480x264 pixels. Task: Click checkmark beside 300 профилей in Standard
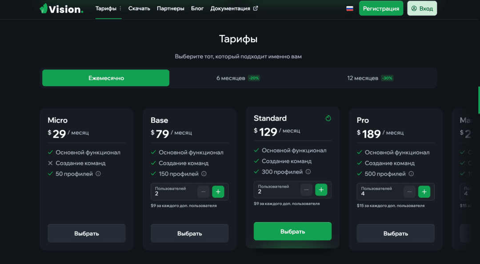click(256, 172)
